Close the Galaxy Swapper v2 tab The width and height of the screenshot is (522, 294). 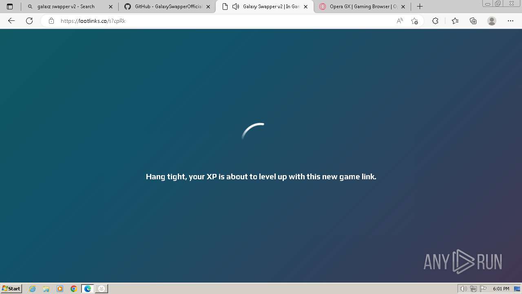click(x=306, y=7)
